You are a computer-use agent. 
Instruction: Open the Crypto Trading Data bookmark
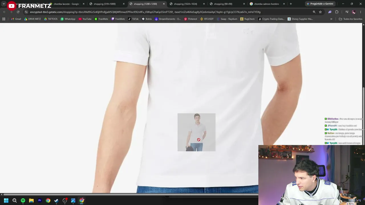[x=271, y=19]
